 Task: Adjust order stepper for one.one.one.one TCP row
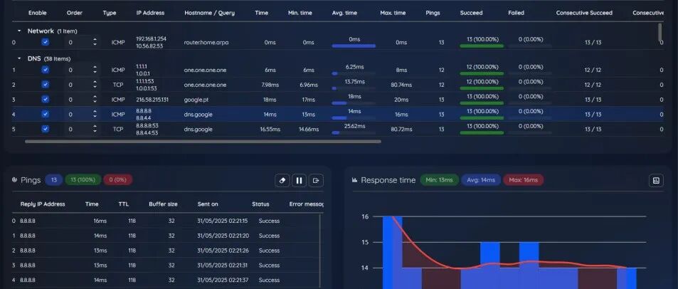pos(95,85)
